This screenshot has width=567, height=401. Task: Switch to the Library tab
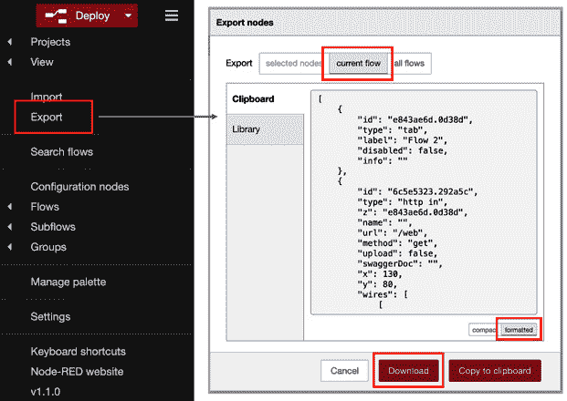pos(265,129)
